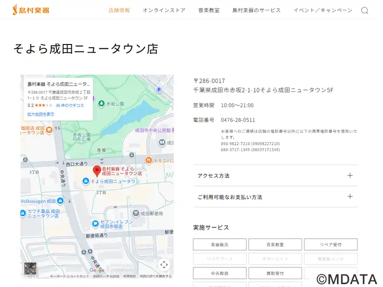Click the parking P marker on map
The height and width of the screenshot is (287, 383).
[x=159, y=89]
